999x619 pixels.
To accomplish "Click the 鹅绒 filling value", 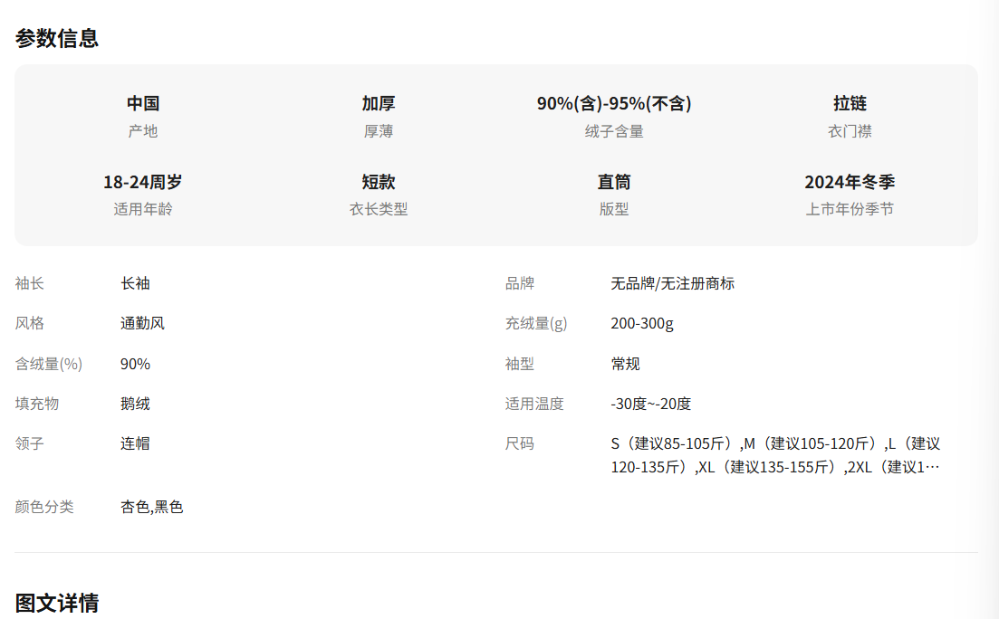I will pos(135,404).
